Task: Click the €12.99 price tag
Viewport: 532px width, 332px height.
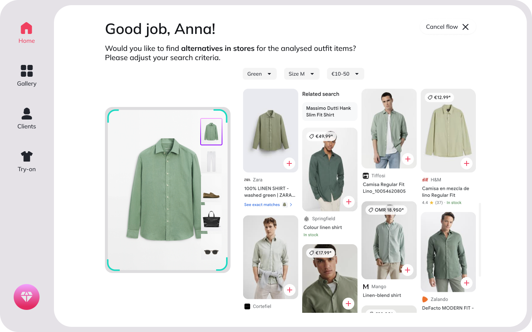Action: [439, 97]
